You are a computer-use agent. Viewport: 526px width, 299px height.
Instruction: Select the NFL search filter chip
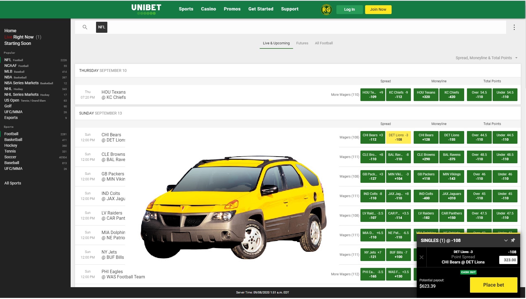[x=102, y=27]
